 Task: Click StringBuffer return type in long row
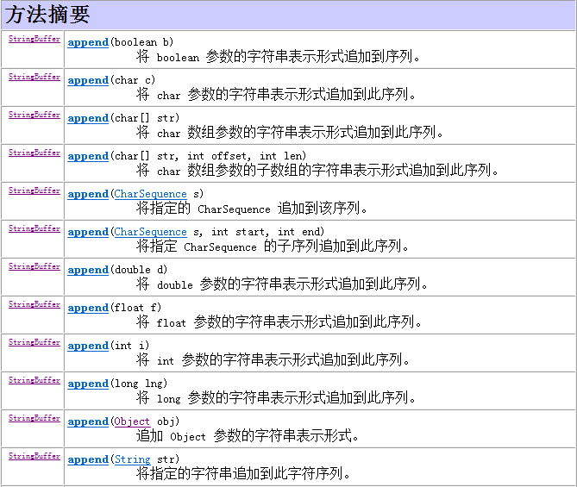[x=34, y=380]
